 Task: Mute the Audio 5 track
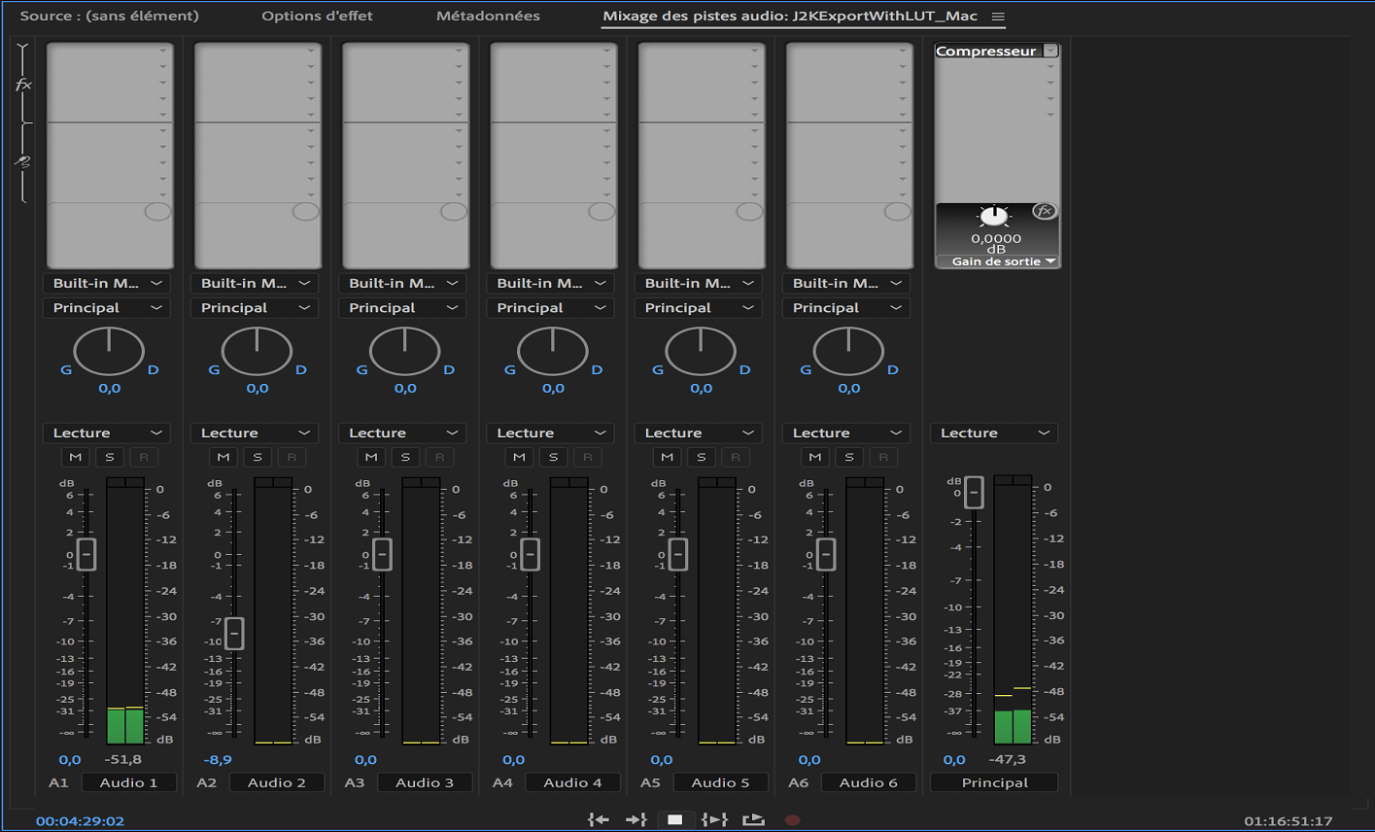pos(667,457)
